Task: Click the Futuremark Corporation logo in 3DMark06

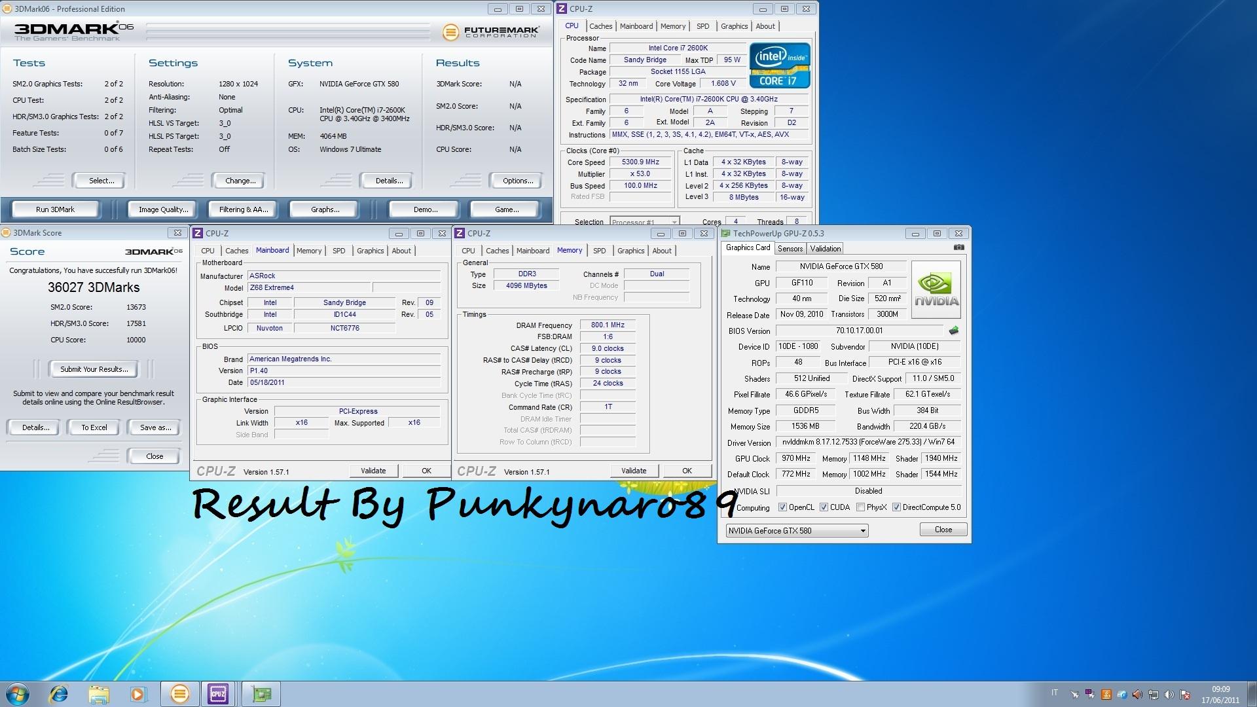Action: pos(491,31)
